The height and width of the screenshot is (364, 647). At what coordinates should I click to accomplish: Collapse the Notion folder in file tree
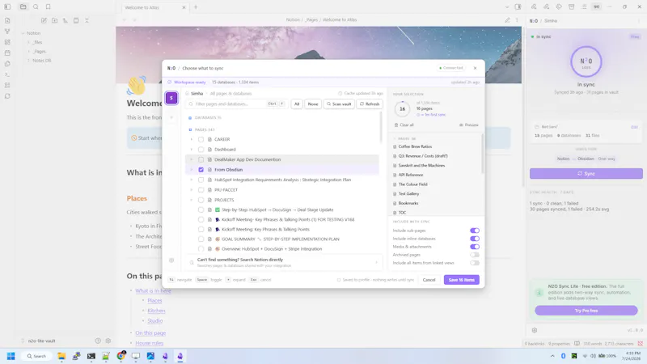pyautogui.click(x=23, y=33)
